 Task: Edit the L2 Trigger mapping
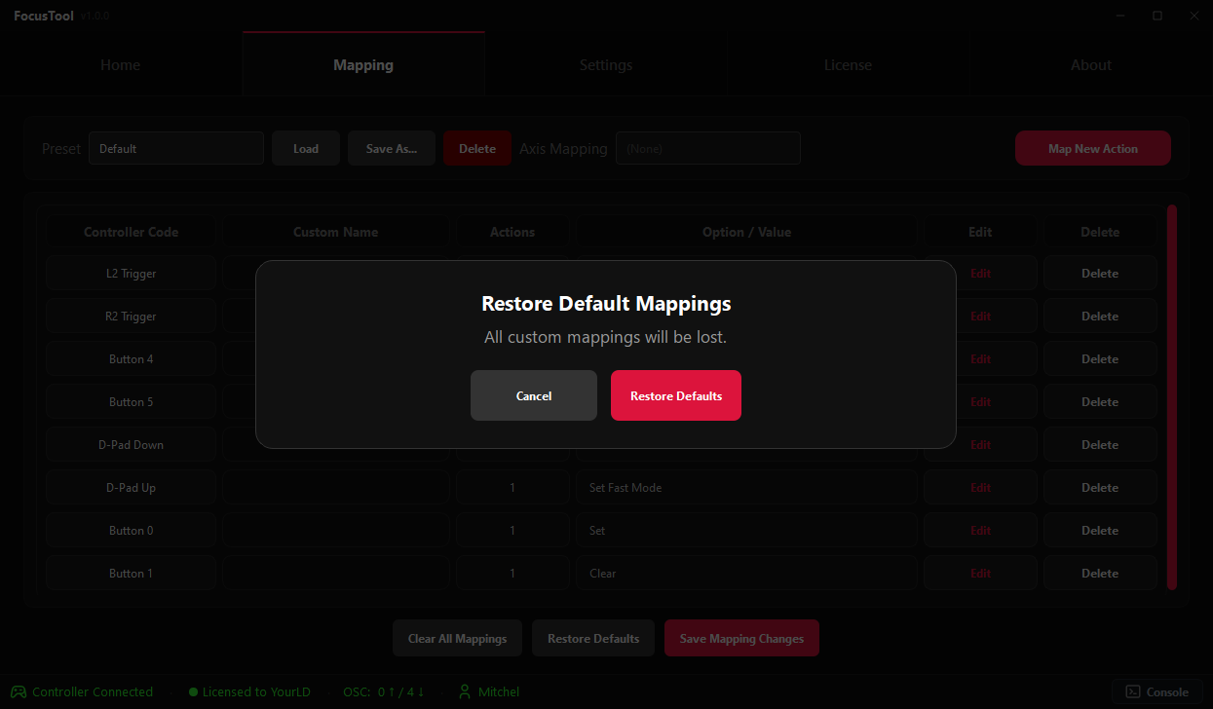980,273
